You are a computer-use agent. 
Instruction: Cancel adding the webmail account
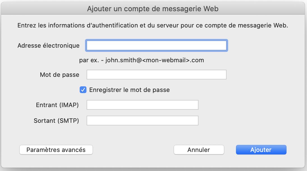[x=198, y=149]
